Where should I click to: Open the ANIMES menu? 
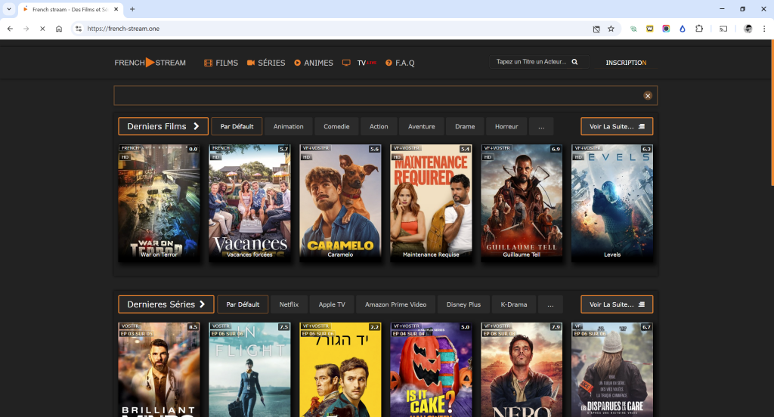click(314, 63)
